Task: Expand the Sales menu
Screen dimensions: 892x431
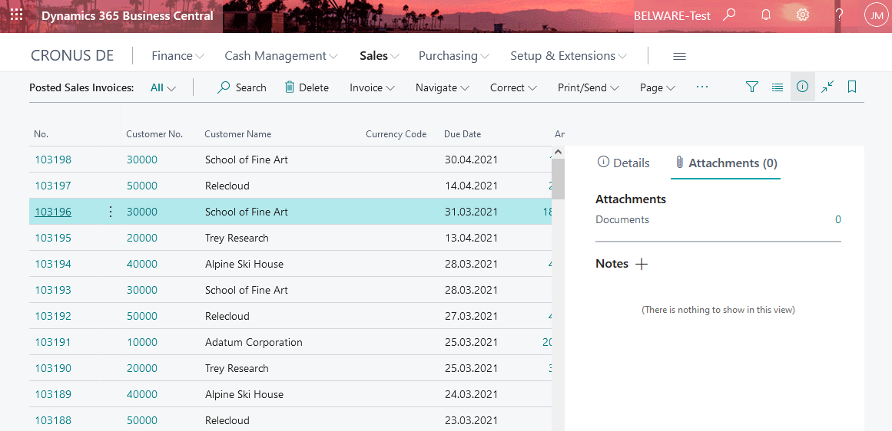Action: (x=379, y=56)
